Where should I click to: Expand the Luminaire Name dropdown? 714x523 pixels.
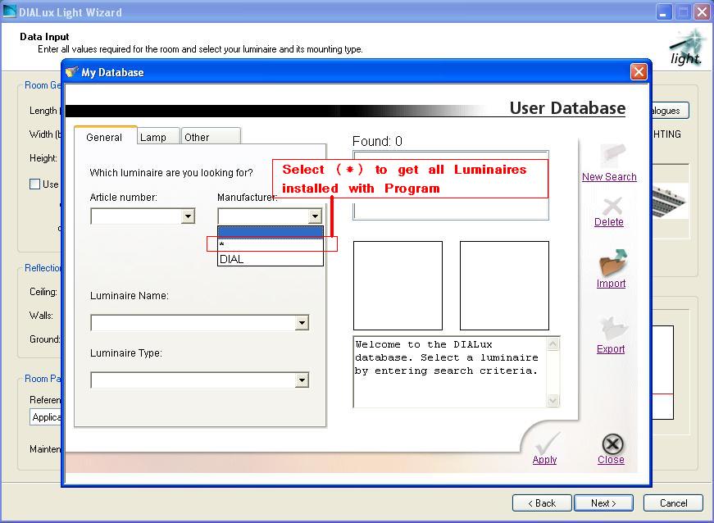pos(300,322)
